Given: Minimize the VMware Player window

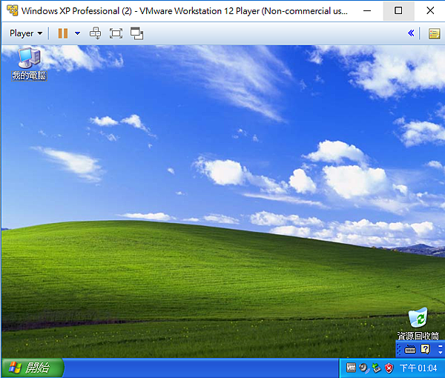Looking at the screenshot, I should (x=367, y=11).
